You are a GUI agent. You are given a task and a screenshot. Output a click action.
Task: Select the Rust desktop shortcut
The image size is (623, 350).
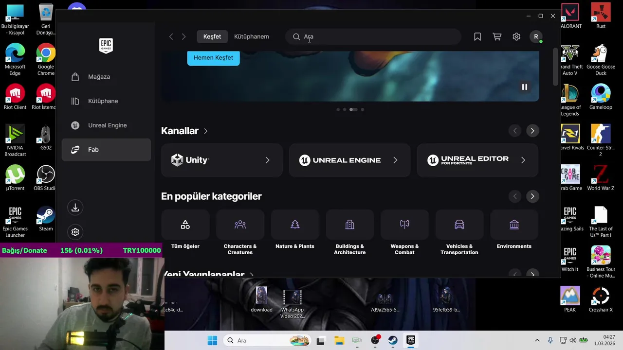click(601, 16)
